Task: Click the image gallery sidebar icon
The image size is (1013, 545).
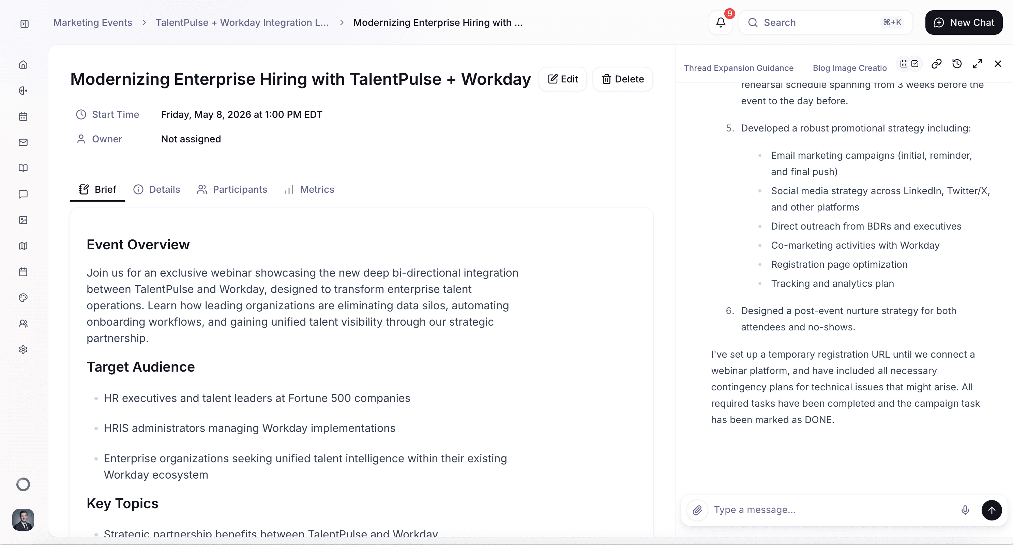Action: point(23,220)
